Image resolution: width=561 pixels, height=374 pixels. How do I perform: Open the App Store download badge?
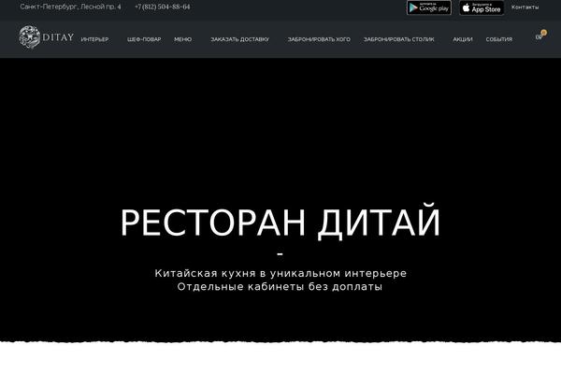(x=482, y=7)
